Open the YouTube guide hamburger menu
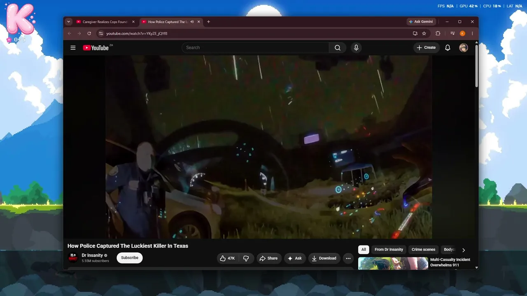 coord(73,48)
